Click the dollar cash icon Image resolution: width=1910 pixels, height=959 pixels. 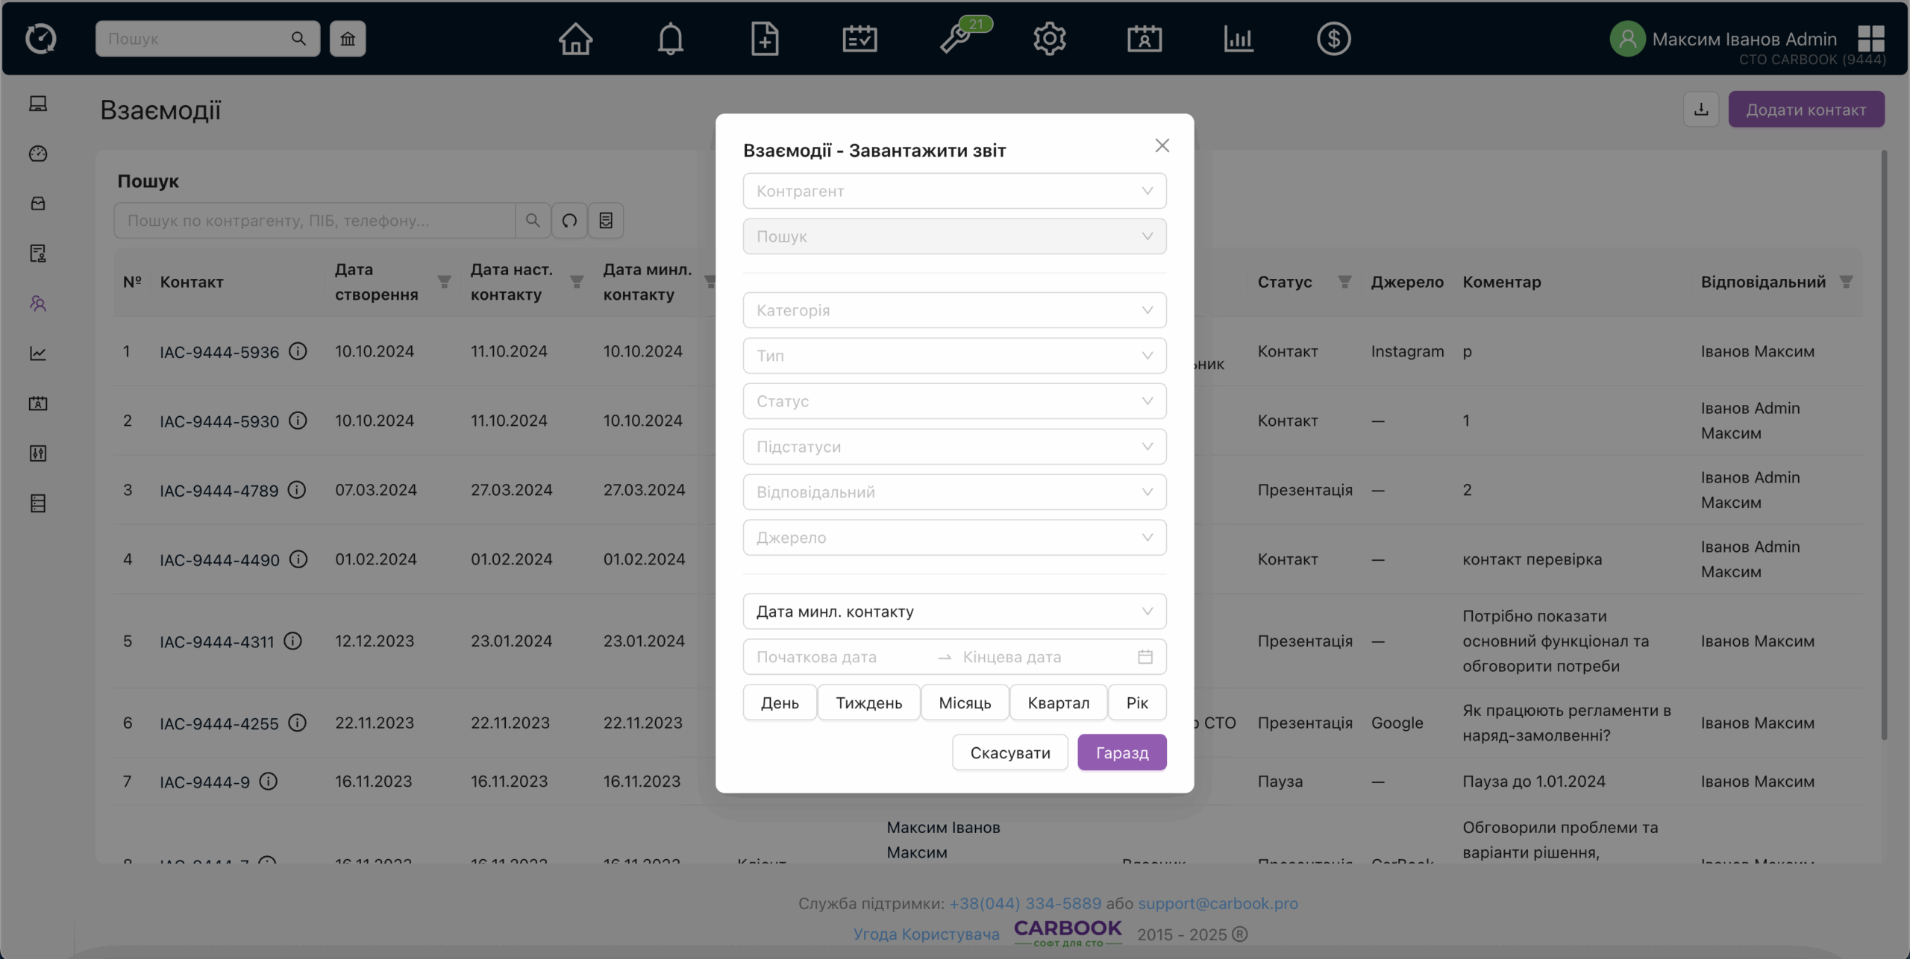1333,39
